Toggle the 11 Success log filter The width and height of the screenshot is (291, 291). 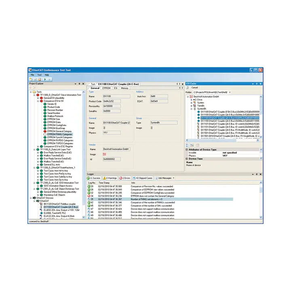tap(94, 178)
